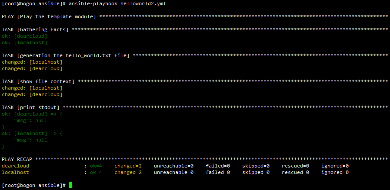
Task: Click changed=2 in the dearcloud recap row
Action: click(x=128, y=166)
